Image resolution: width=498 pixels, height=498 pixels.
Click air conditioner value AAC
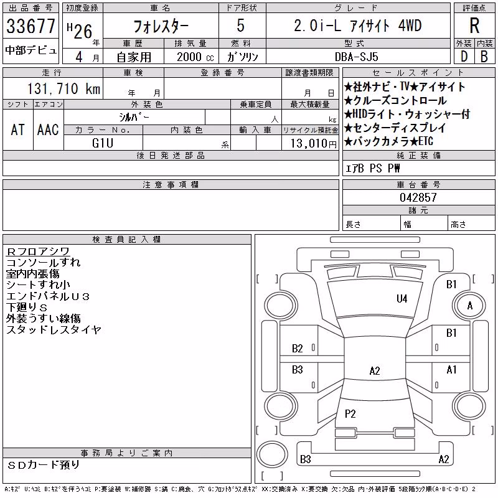(48, 129)
